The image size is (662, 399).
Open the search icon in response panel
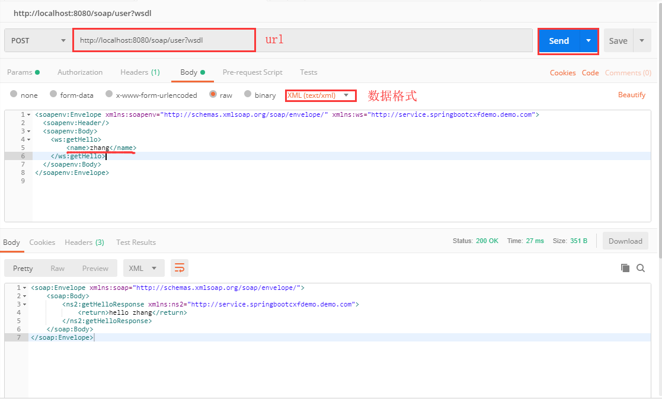[641, 268]
